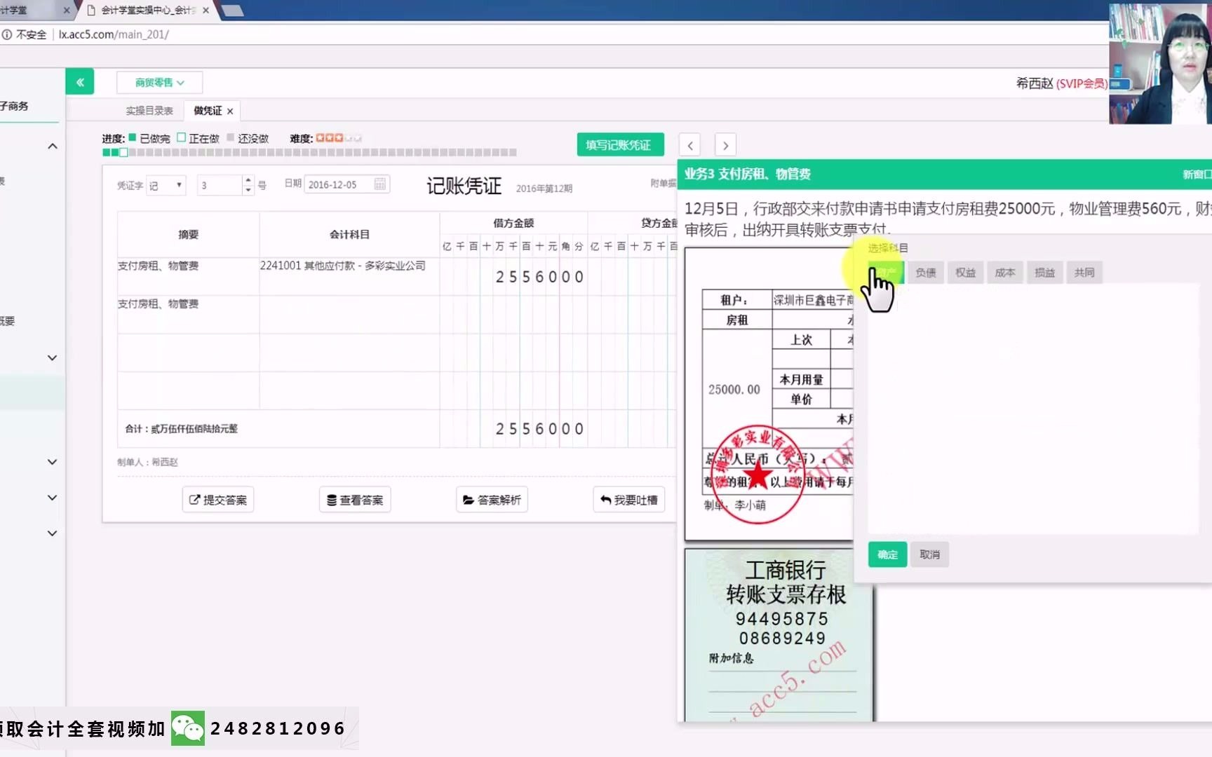
Task: Click site info 不安全 icon
Action: 7,34
